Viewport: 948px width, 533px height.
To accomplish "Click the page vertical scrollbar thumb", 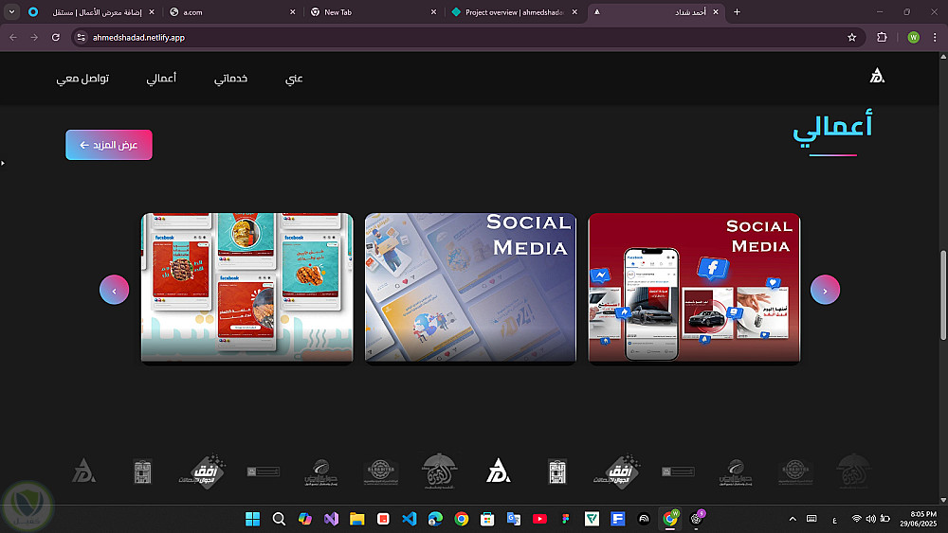I will pos(943,295).
